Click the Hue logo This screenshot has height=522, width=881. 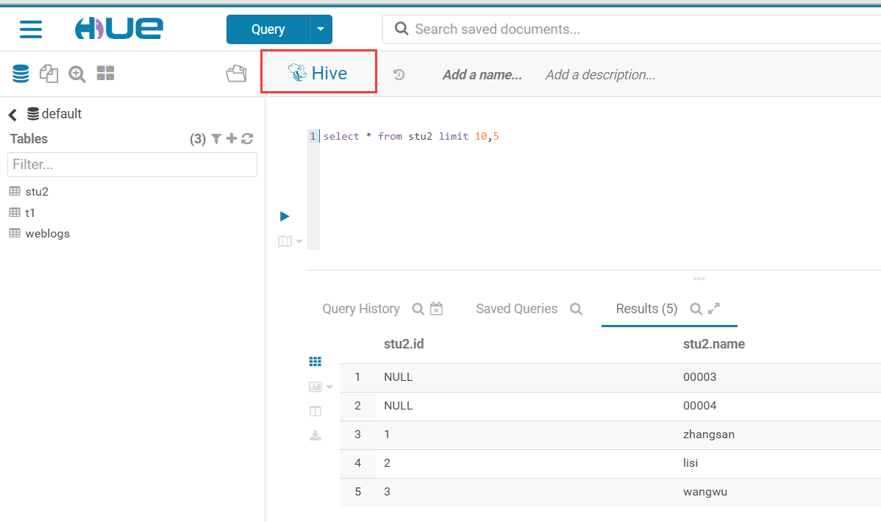tap(118, 29)
